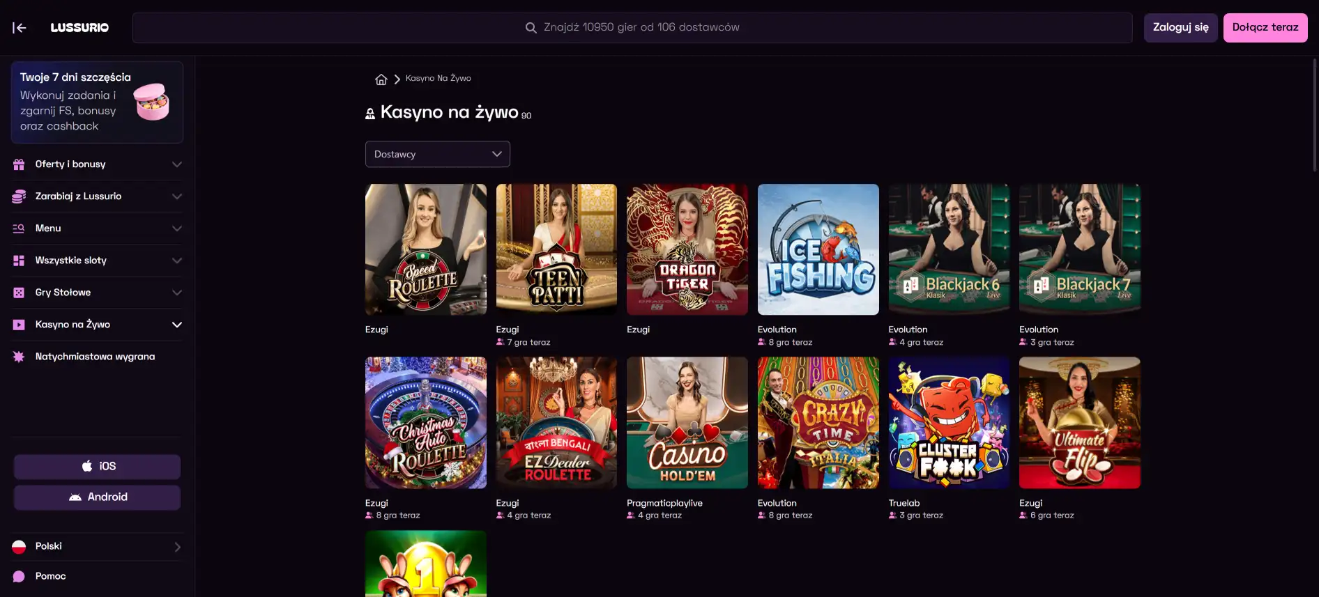Expand Gry Stołowe section
Screen dimensions: 1319x597
click(177, 293)
